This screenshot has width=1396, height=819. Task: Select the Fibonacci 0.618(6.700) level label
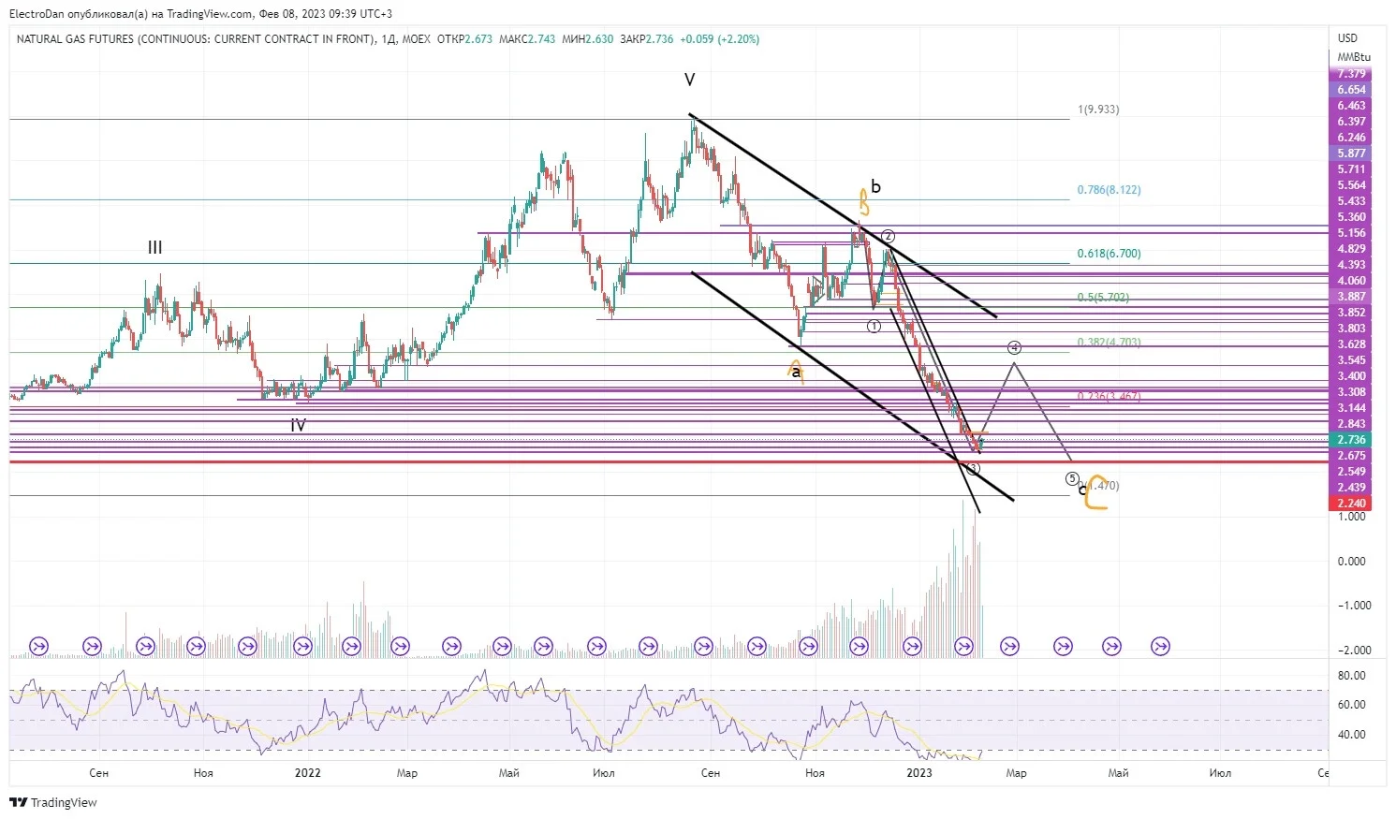1109,254
